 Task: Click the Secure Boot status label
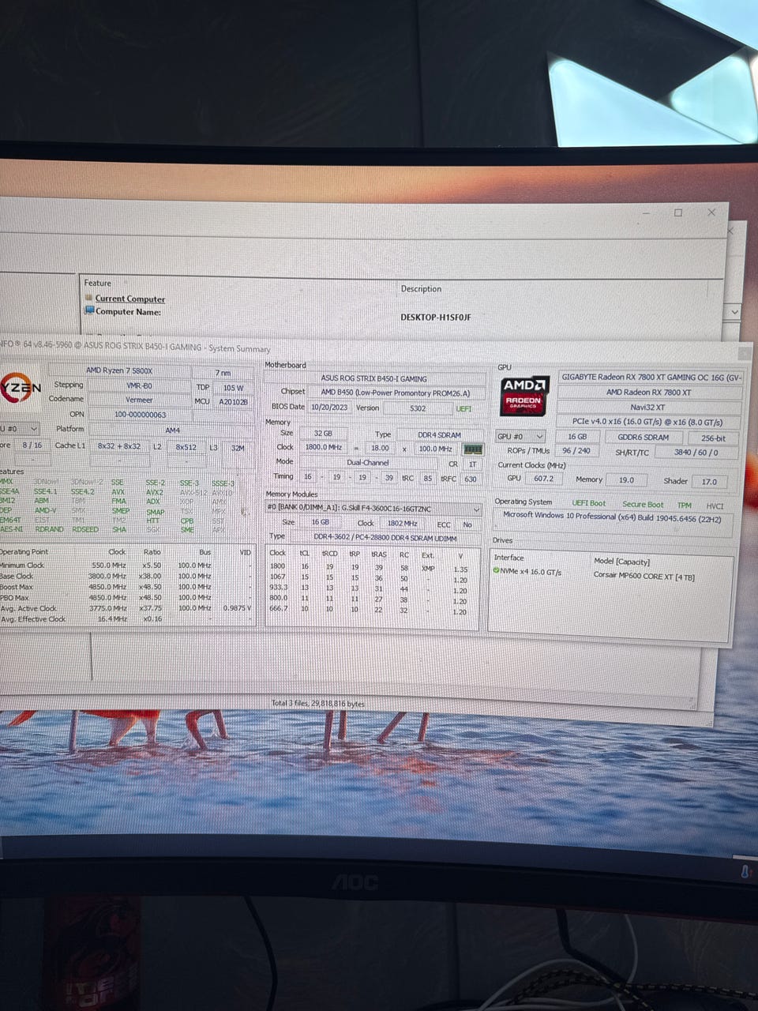[643, 505]
